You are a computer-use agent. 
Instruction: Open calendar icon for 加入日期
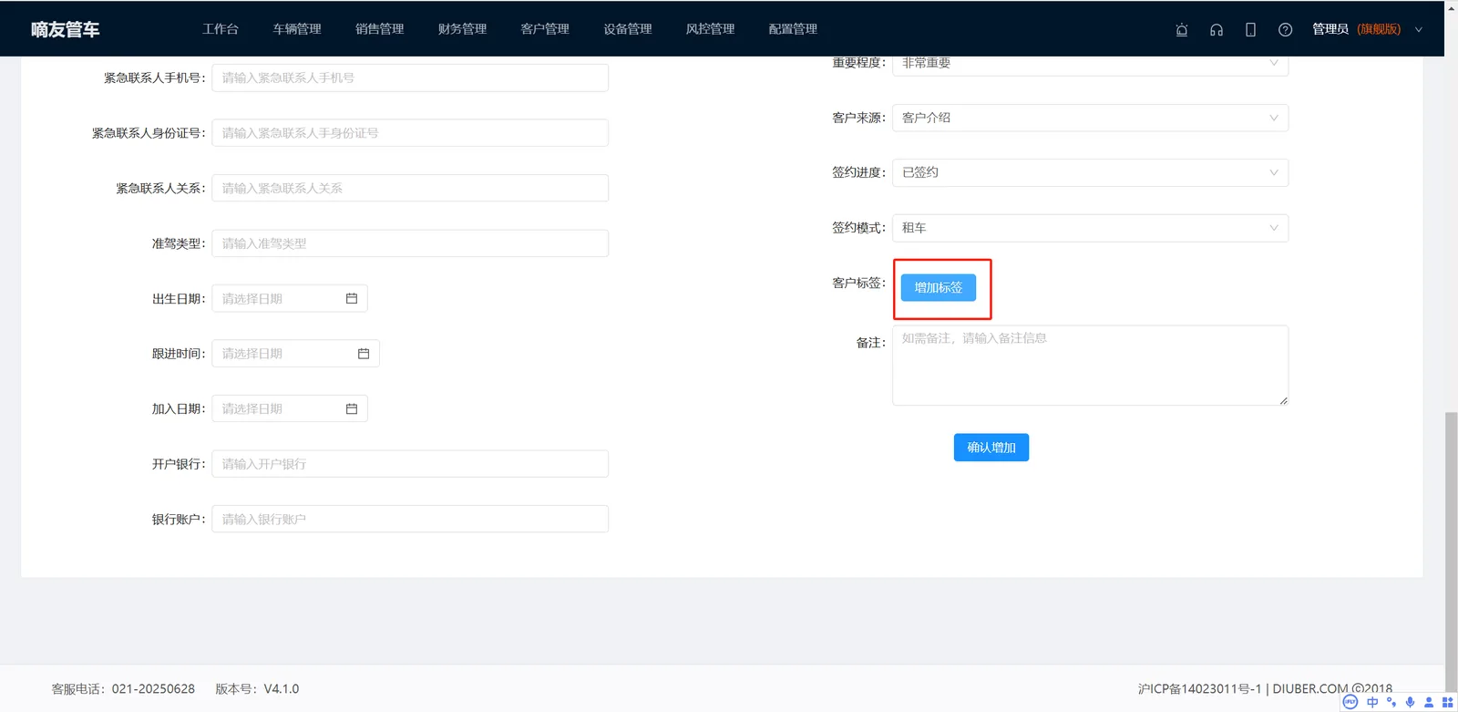click(x=352, y=408)
